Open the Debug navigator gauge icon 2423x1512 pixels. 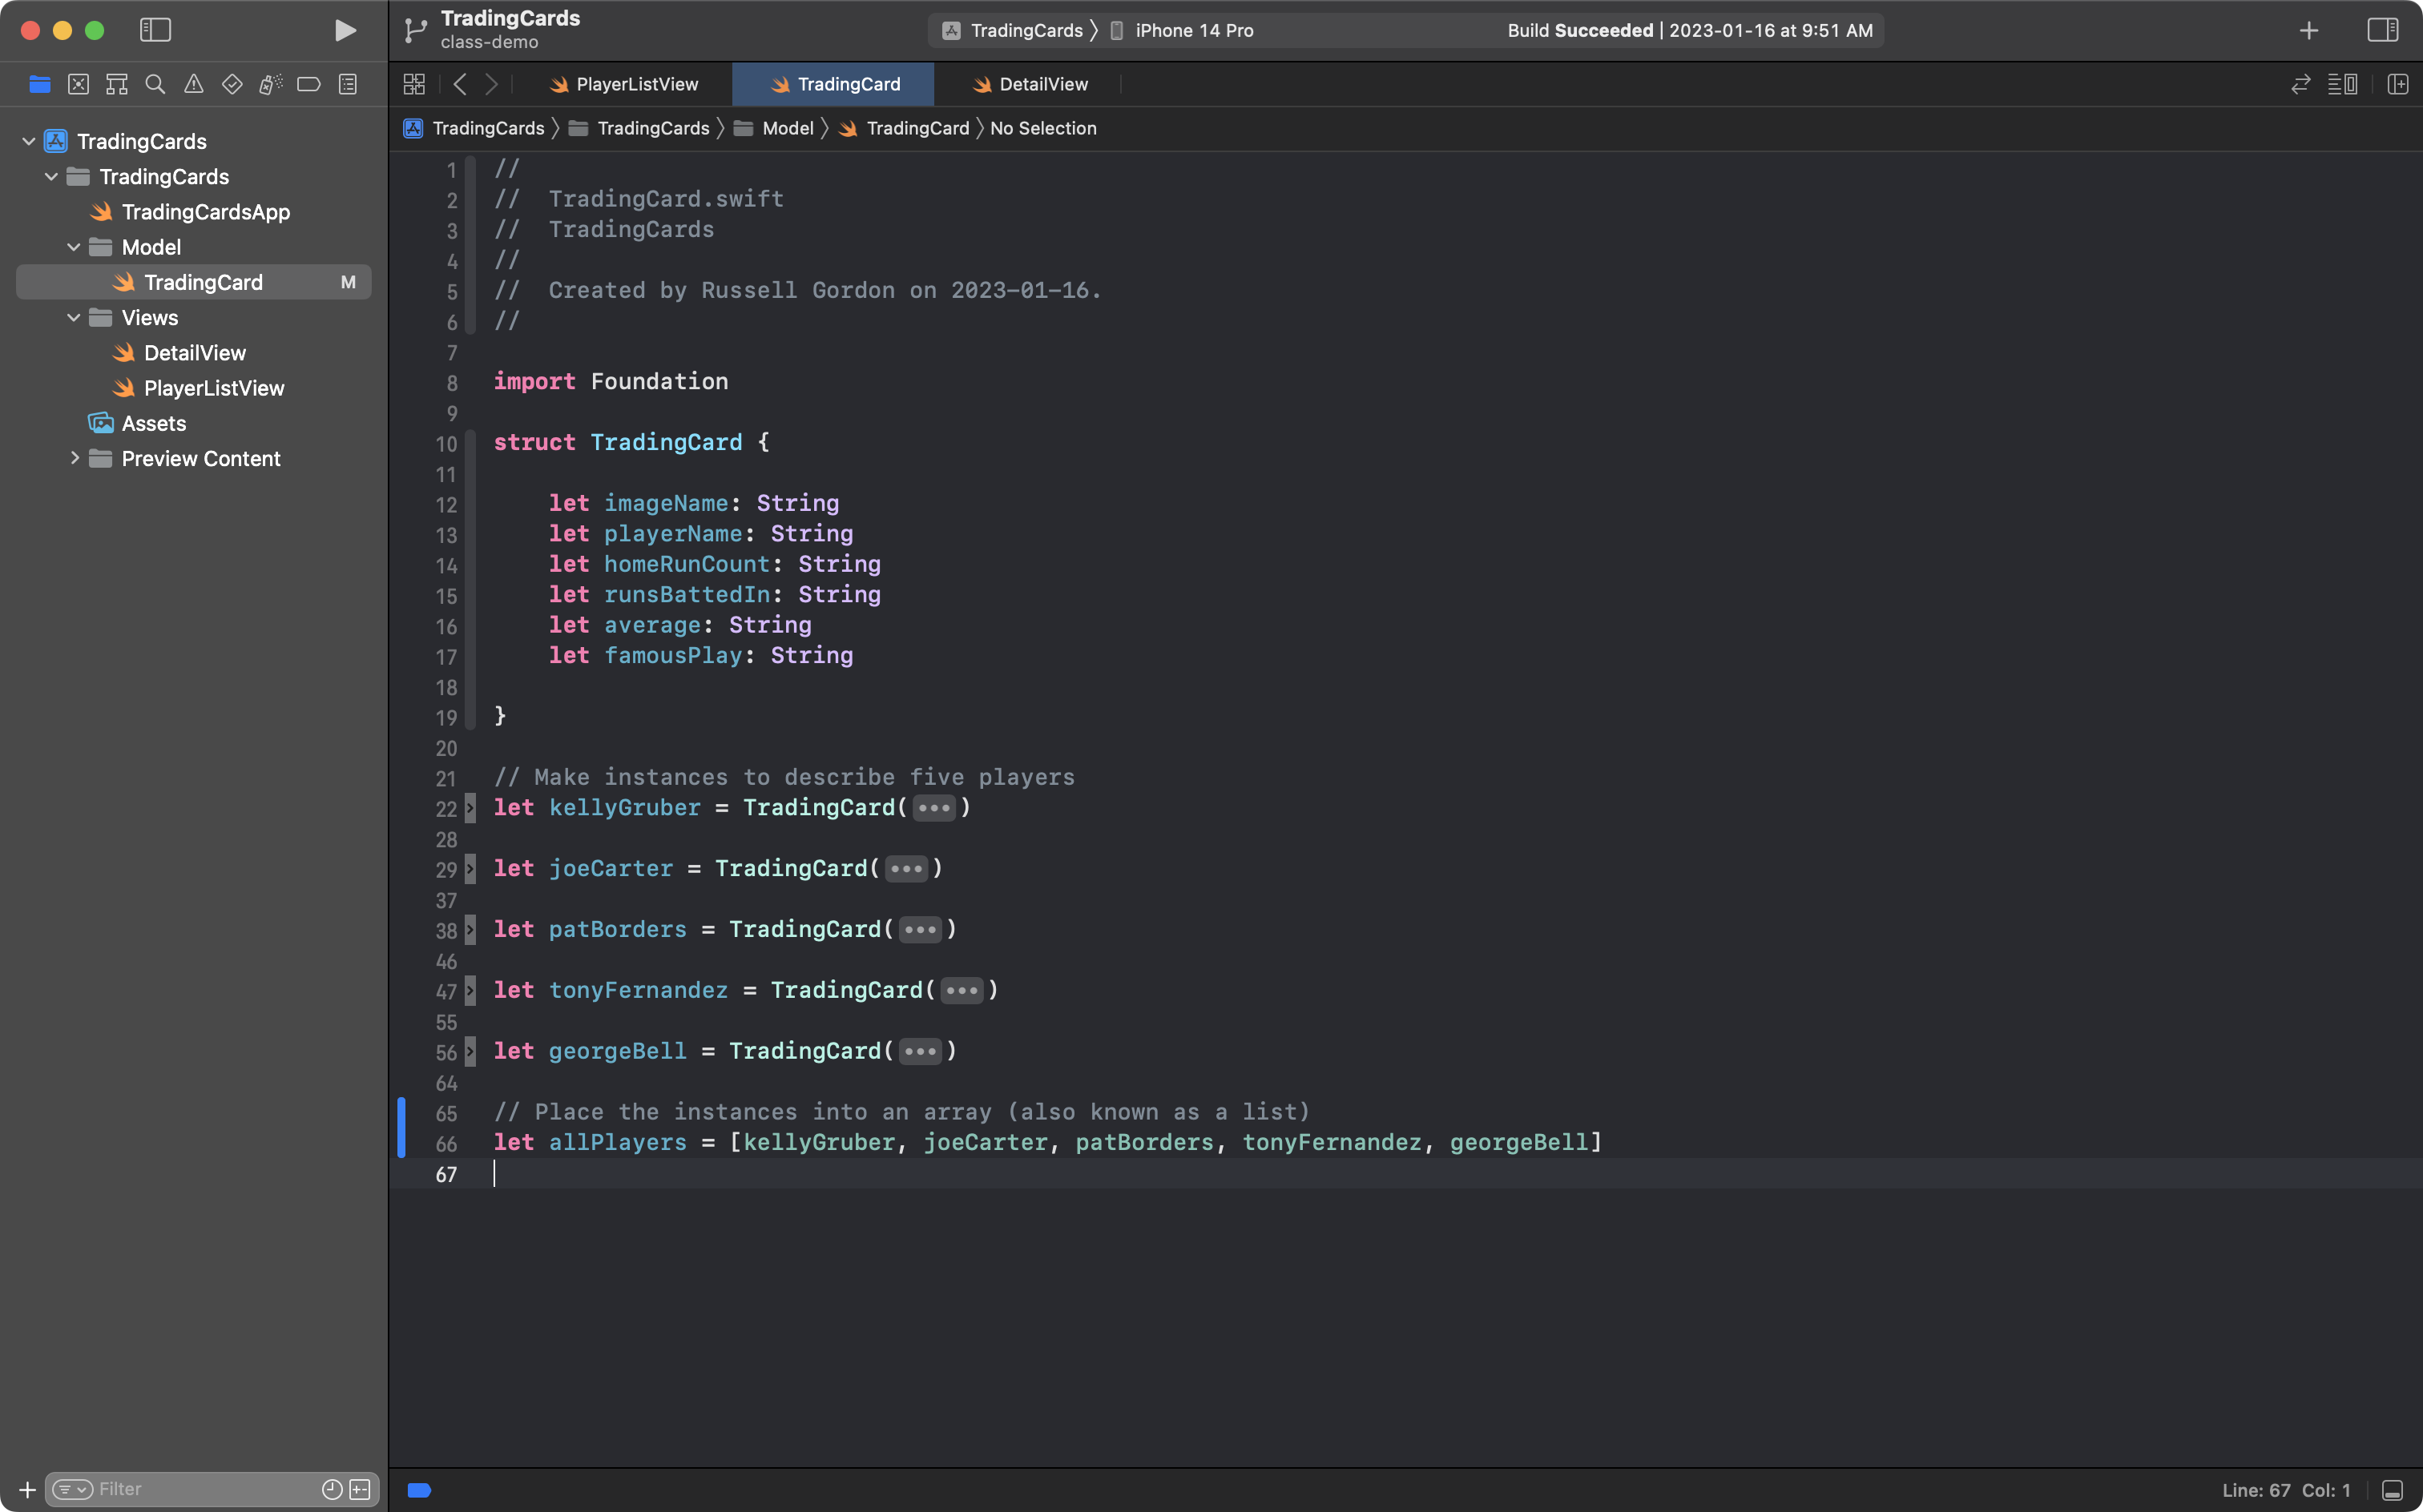(270, 84)
